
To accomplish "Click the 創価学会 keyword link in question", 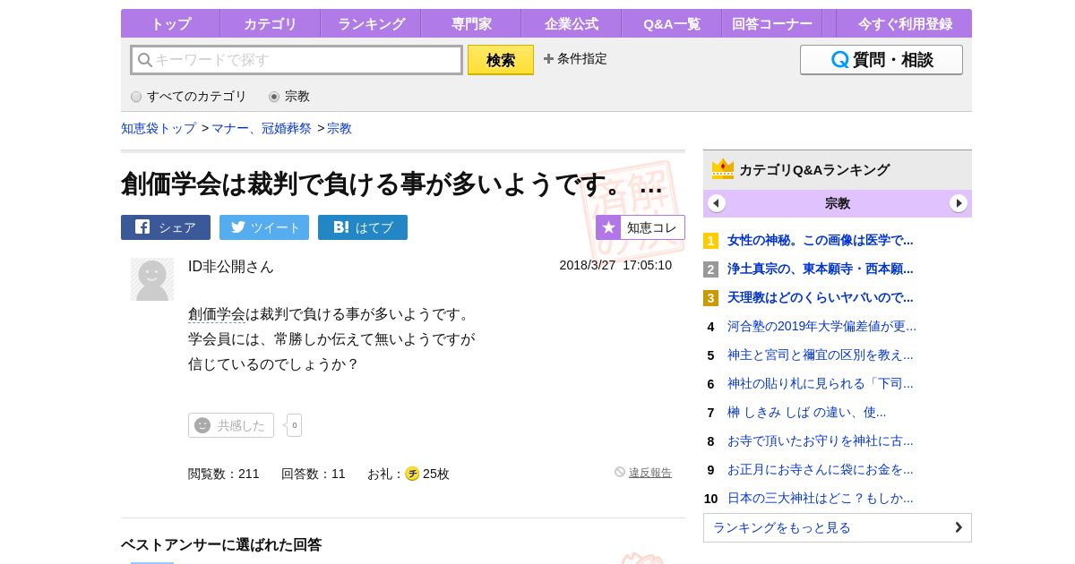I will click(217, 314).
